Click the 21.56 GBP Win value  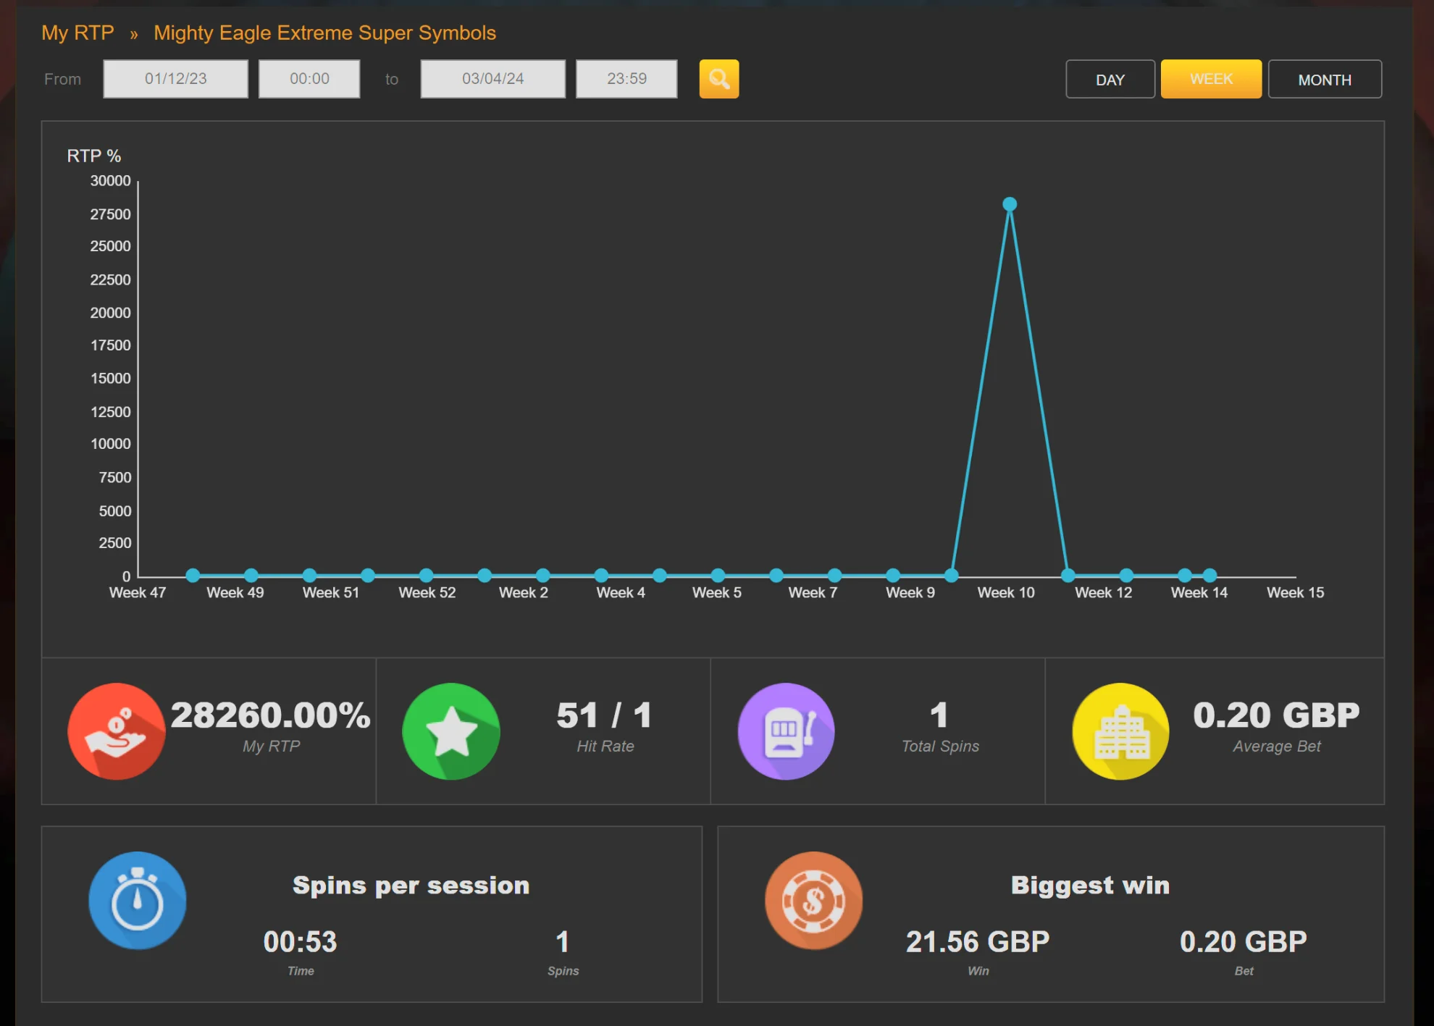[x=978, y=942]
